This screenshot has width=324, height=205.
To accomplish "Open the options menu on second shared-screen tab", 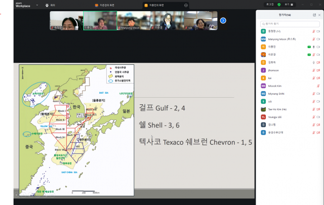I will tap(186, 5).
